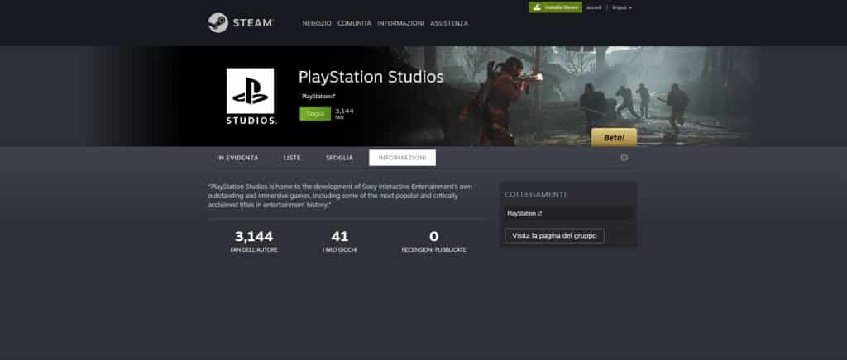Viewport: 847px width, 360px height.
Task: Click the 3,144 FAN DELL'AUTORE statistic
Action: coord(254,241)
